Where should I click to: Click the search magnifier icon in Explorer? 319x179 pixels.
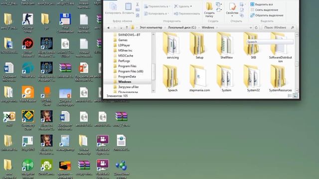pos(293,27)
